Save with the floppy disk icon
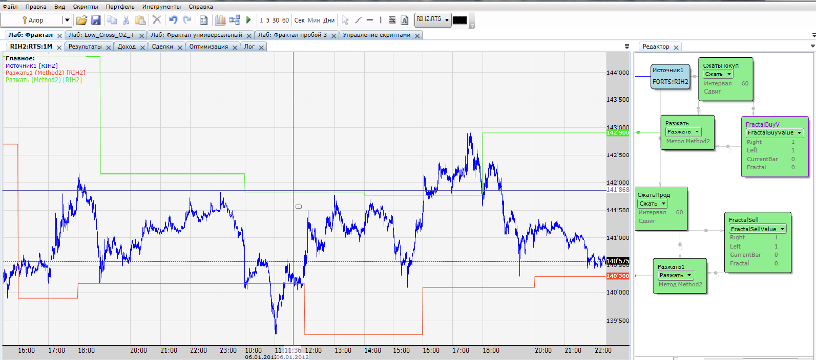 pos(96,20)
